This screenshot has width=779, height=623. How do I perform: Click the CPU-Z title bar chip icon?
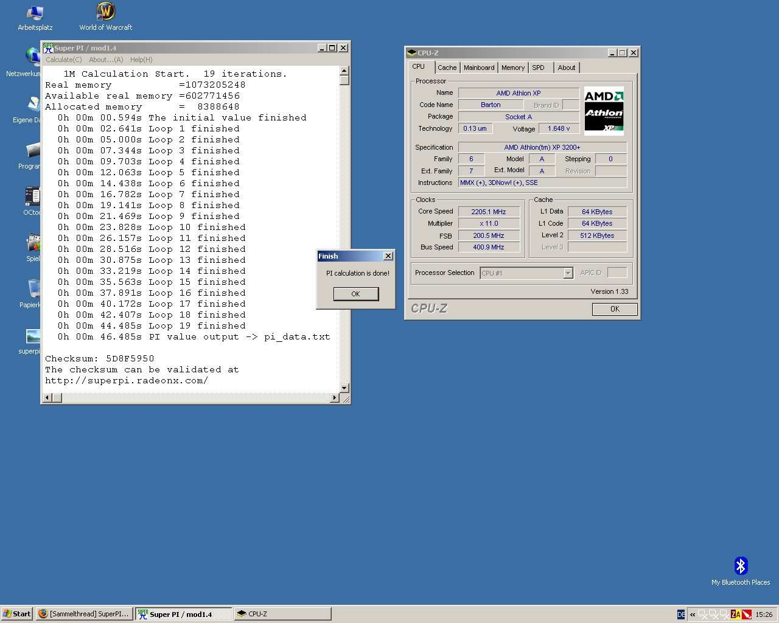click(x=412, y=53)
